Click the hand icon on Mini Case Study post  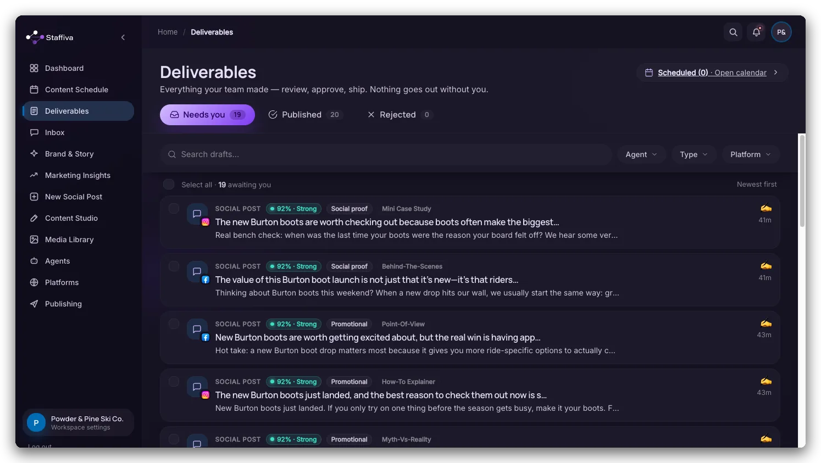pyautogui.click(x=766, y=208)
